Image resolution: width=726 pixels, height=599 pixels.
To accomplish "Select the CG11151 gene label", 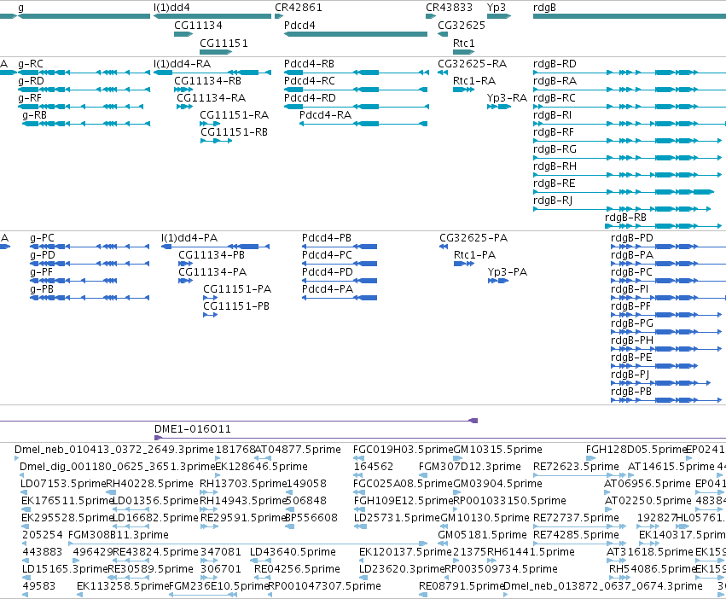I will click(224, 43).
